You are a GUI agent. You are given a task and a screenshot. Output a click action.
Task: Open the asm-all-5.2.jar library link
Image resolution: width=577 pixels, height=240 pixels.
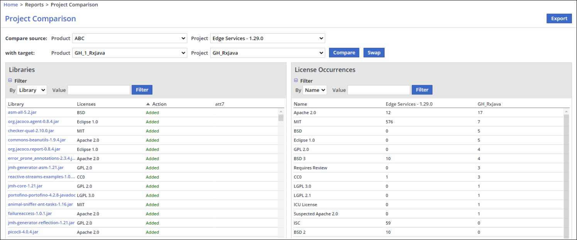23,113
